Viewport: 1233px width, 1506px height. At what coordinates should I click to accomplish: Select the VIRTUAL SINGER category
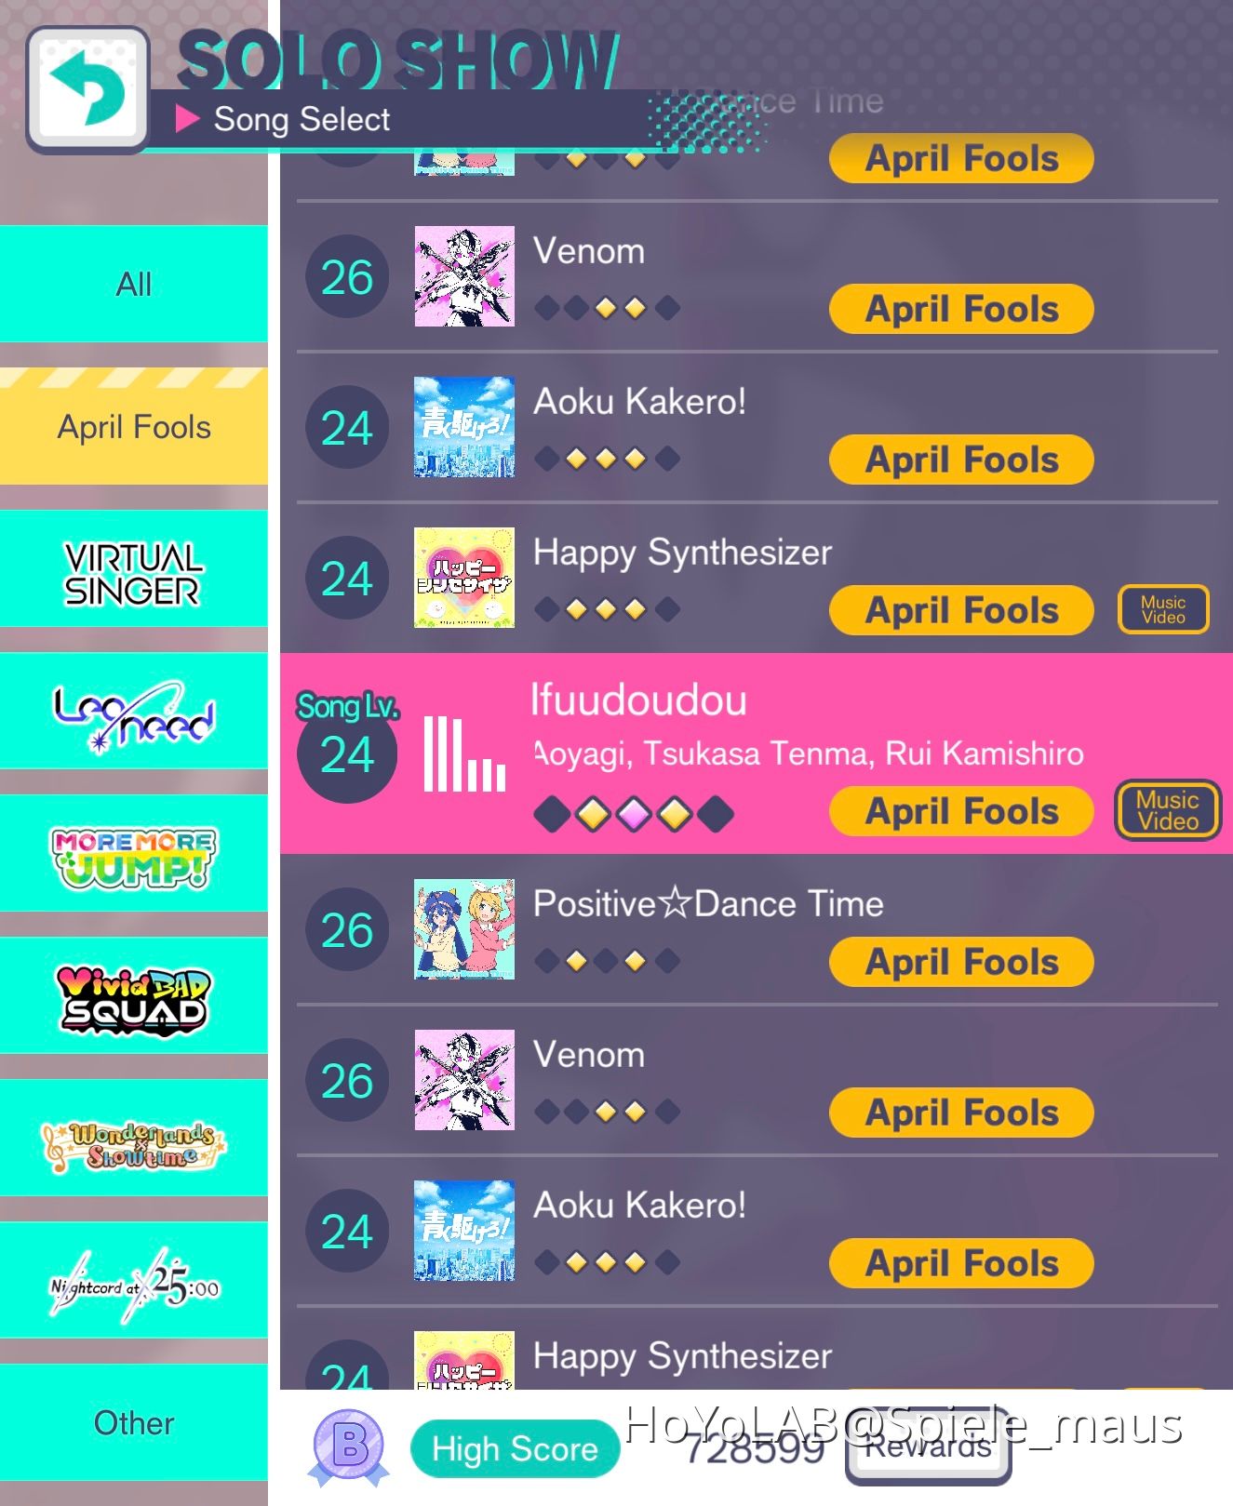[x=134, y=569]
